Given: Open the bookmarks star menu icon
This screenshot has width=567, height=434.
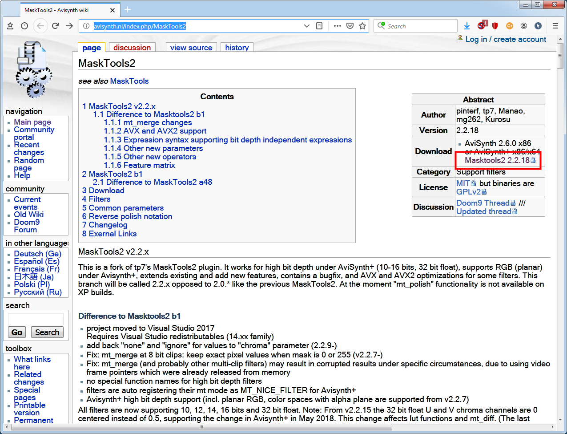Looking at the screenshot, I should 10,26.
